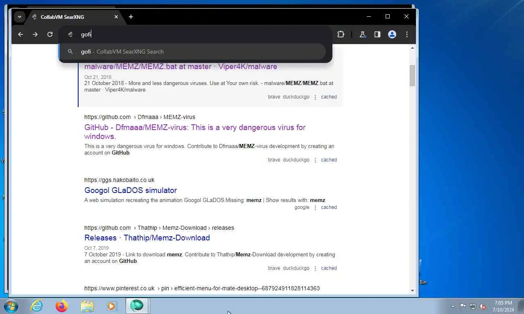Select the active green browser taskbar icon
The height and width of the screenshot is (314, 524).
click(137, 306)
